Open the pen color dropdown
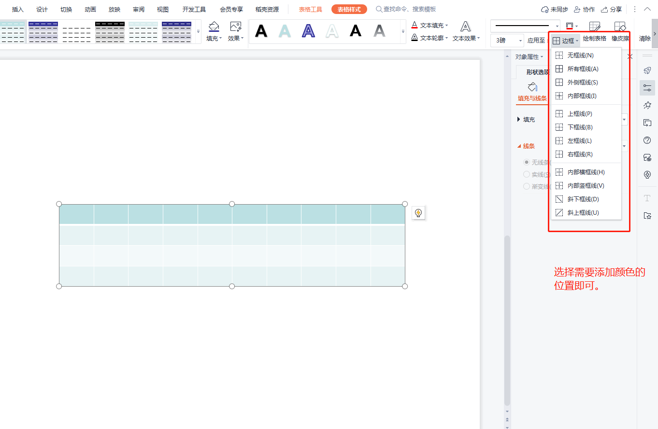The height and width of the screenshot is (429, 658). [x=576, y=26]
